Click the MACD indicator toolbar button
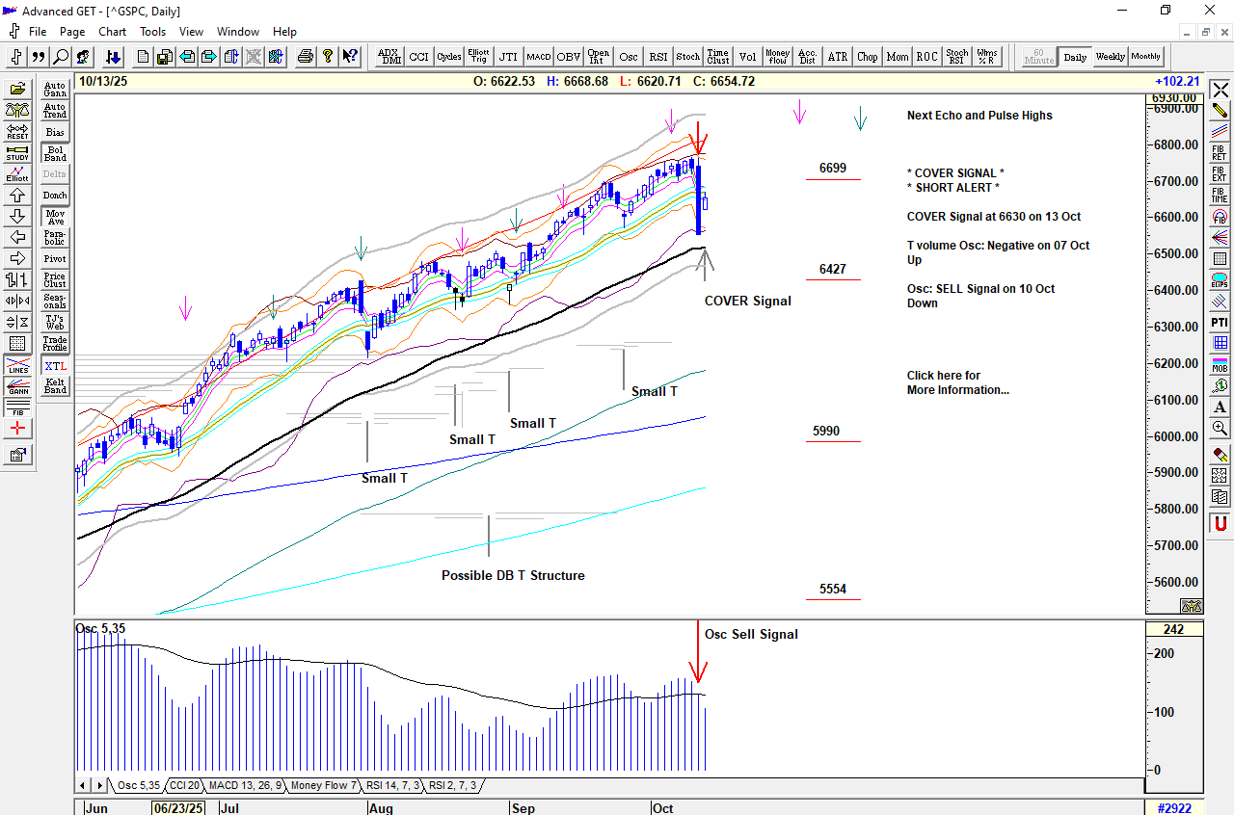 (x=538, y=57)
